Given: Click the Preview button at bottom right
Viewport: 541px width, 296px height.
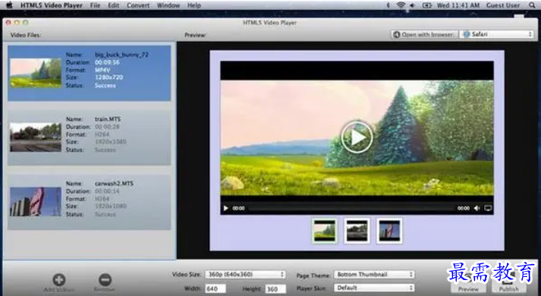Looking at the screenshot, I should (x=468, y=283).
